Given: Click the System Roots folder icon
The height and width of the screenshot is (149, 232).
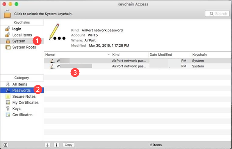Looking at the screenshot, I should [x=8, y=47].
